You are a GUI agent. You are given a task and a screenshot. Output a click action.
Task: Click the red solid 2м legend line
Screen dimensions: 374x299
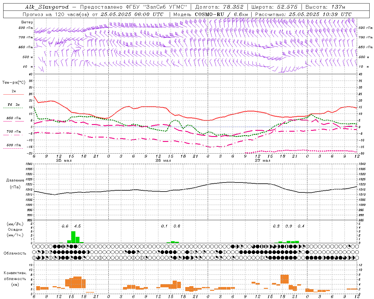click(13, 94)
